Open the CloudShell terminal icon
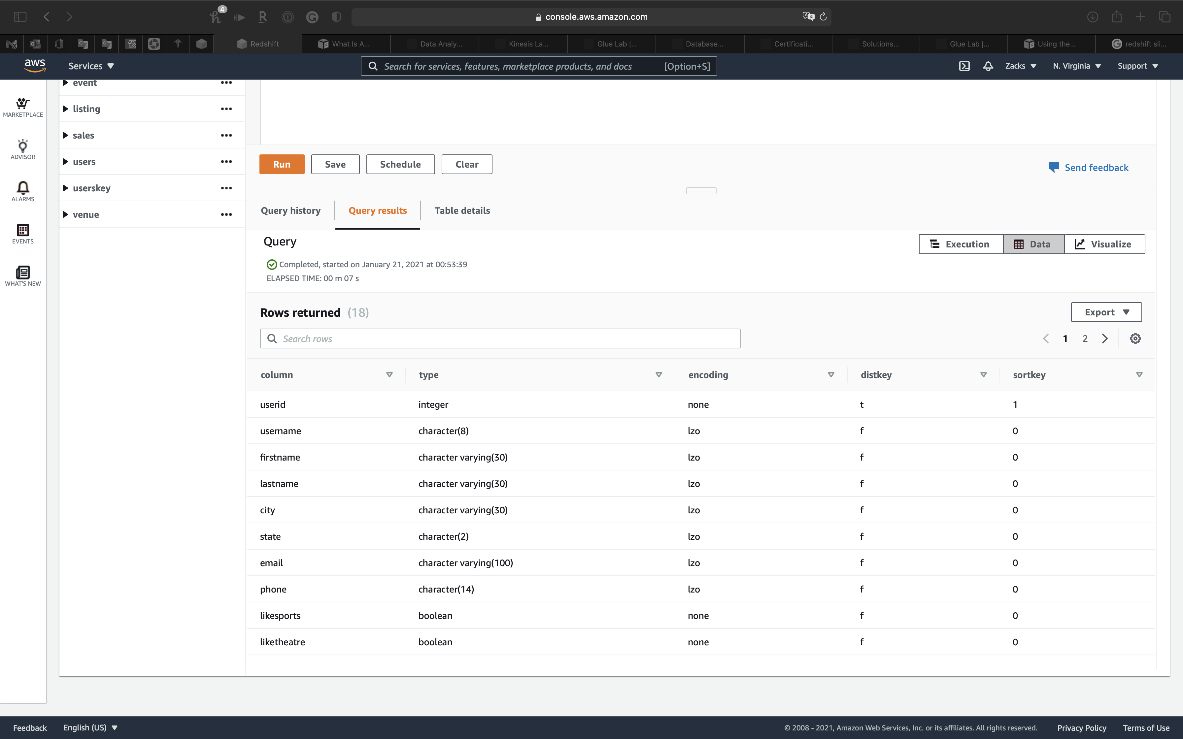This screenshot has width=1183, height=739. [x=964, y=66]
